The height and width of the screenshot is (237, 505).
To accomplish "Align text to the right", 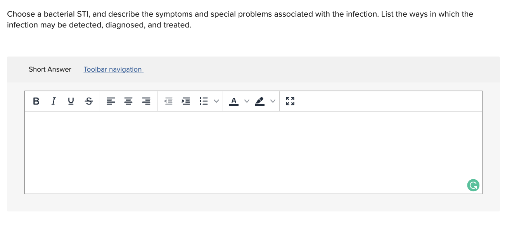I will pos(146,101).
